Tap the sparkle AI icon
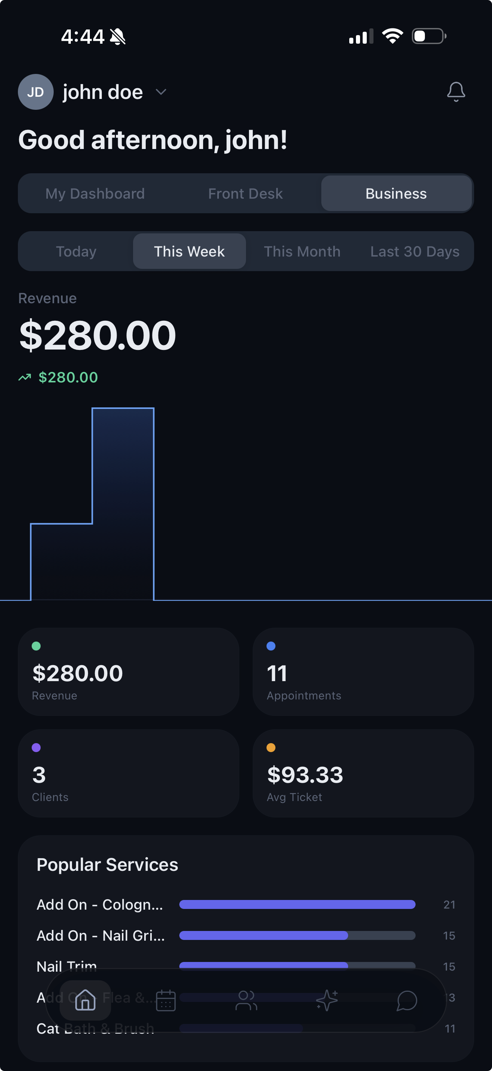 click(327, 1000)
